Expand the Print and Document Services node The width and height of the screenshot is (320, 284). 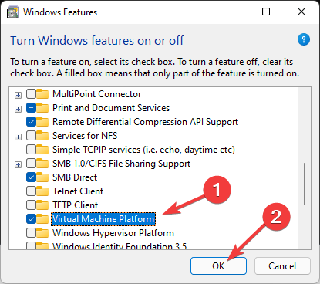18,110
